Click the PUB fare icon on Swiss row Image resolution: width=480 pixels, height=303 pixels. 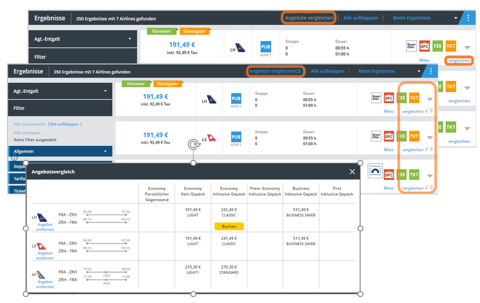click(x=236, y=137)
